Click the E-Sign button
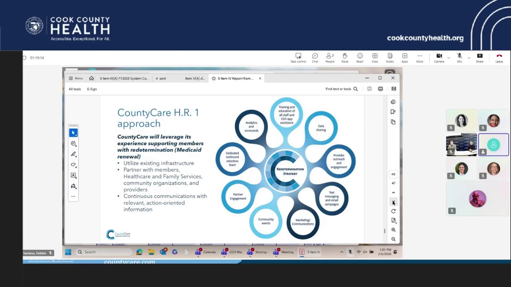 tap(92, 89)
